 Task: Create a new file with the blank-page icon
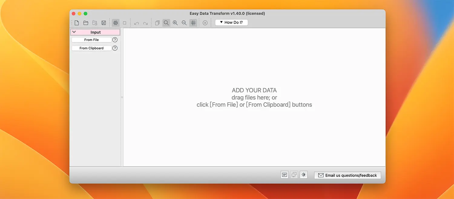pos(77,23)
